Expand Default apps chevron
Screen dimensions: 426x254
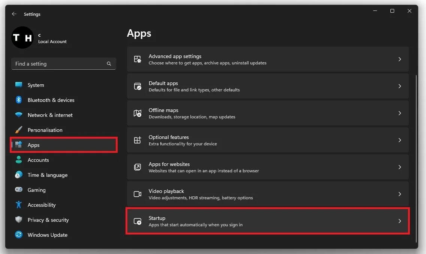click(400, 86)
